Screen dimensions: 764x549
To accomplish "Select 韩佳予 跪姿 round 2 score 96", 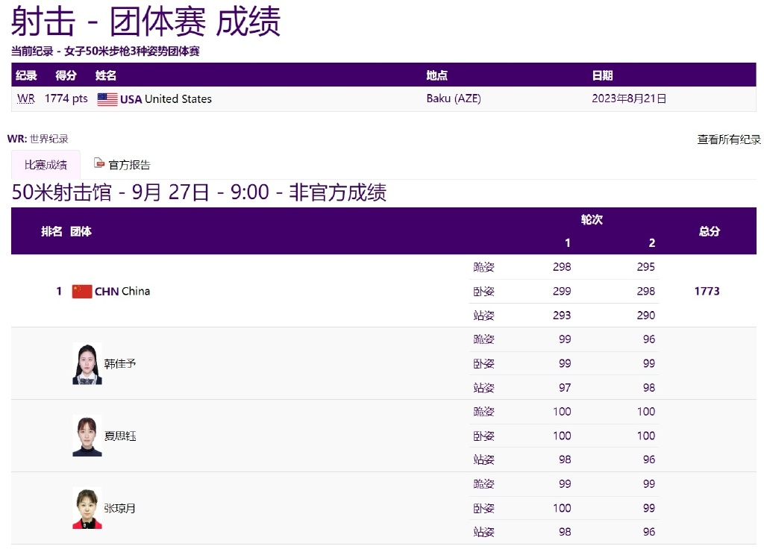I will (649, 339).
